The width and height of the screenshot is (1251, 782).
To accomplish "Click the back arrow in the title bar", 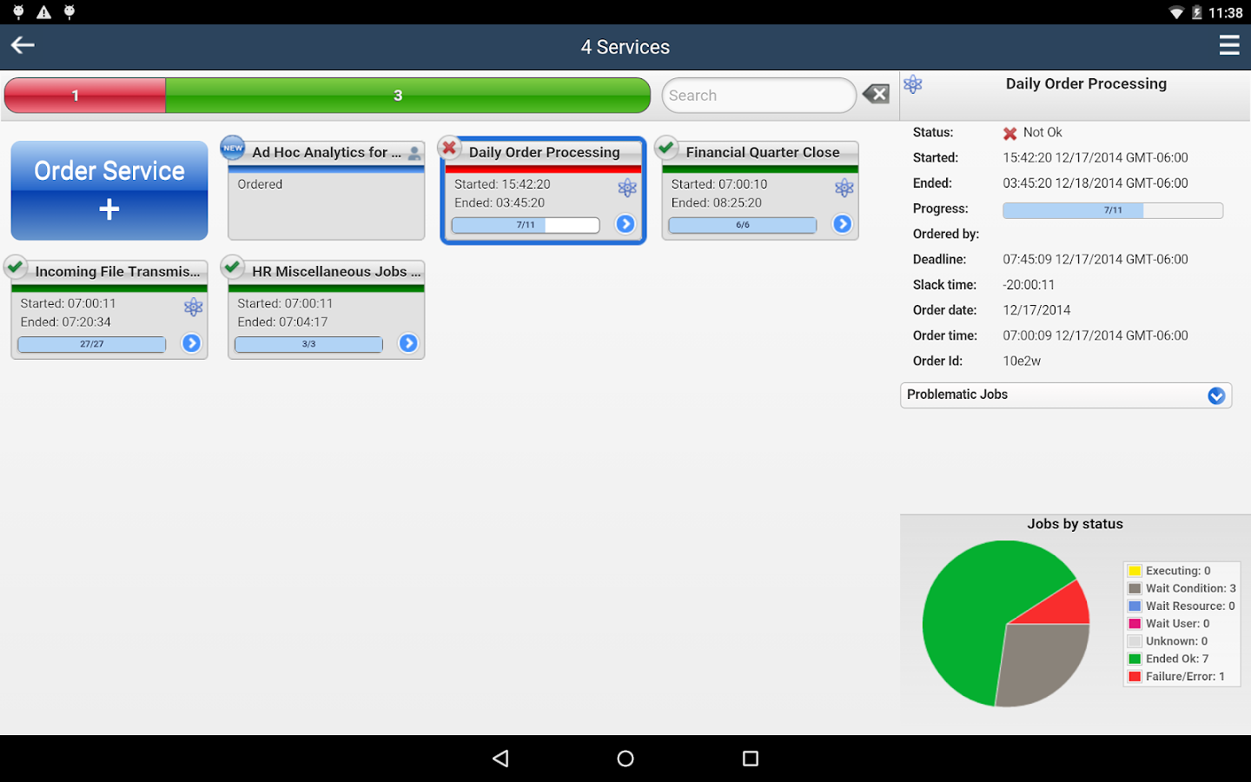I will (x=22, y=45).
